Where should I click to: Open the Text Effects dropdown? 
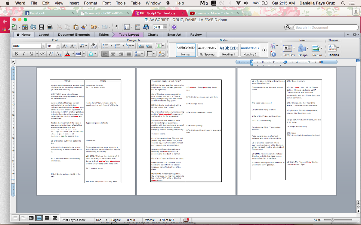coord(92,54)
